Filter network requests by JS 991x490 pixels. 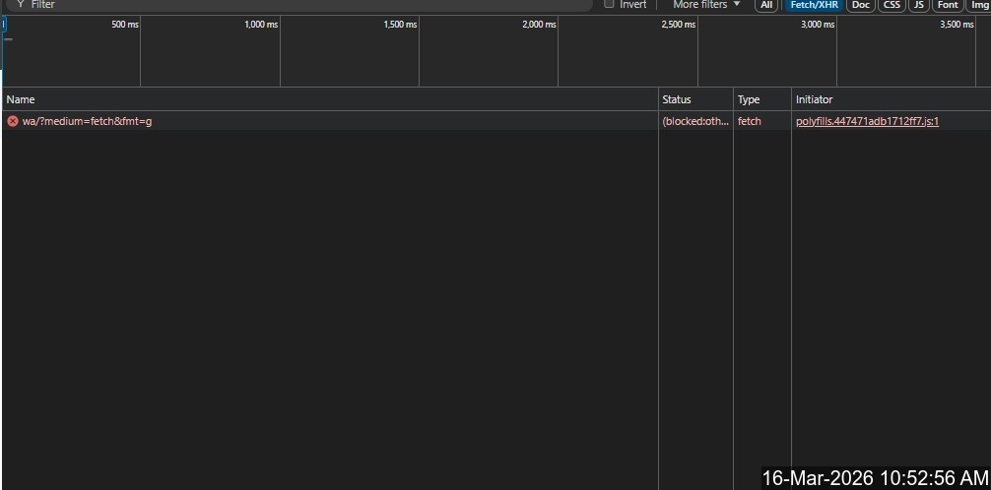[x=919, y=5]
